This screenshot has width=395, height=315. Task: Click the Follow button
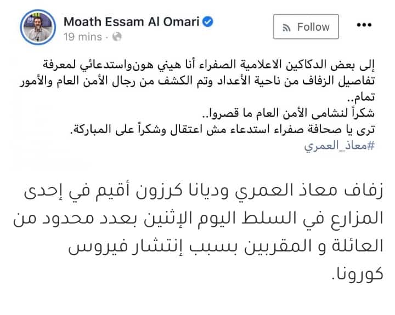(x=306, y=27)
